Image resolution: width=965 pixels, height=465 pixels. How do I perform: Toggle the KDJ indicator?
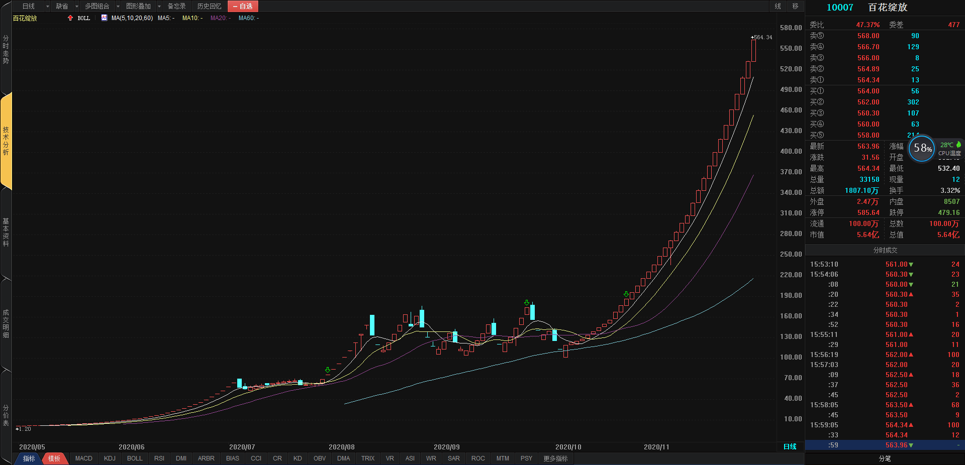(110, 458)
